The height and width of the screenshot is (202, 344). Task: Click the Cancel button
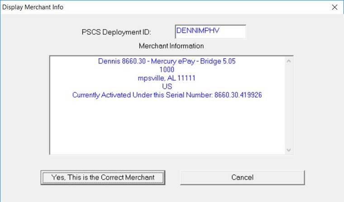[x=243, y=178]
